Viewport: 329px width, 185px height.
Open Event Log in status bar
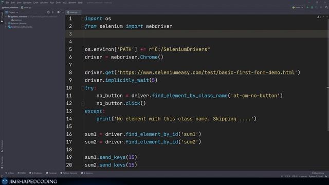[318, 173]
